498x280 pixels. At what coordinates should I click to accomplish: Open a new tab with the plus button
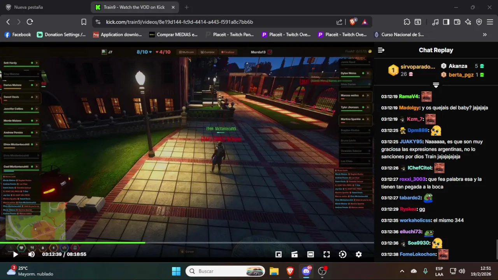tap(187, 7)
